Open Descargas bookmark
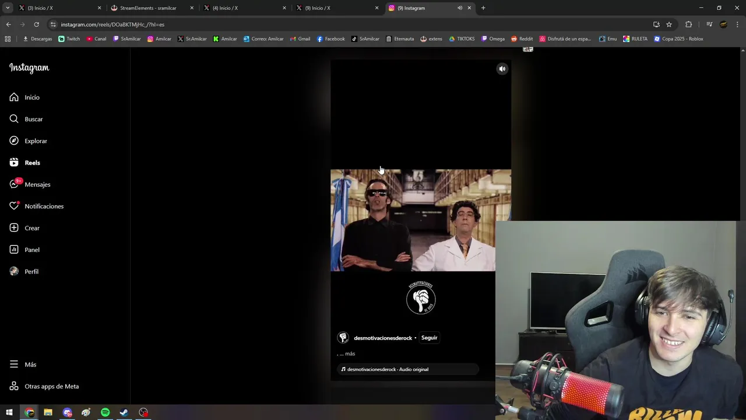Image resolution: width=746 pixels, height=420 pixels. coord(37,39)
